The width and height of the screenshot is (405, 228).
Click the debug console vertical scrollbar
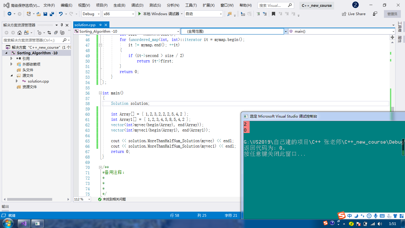coord(403,147)
